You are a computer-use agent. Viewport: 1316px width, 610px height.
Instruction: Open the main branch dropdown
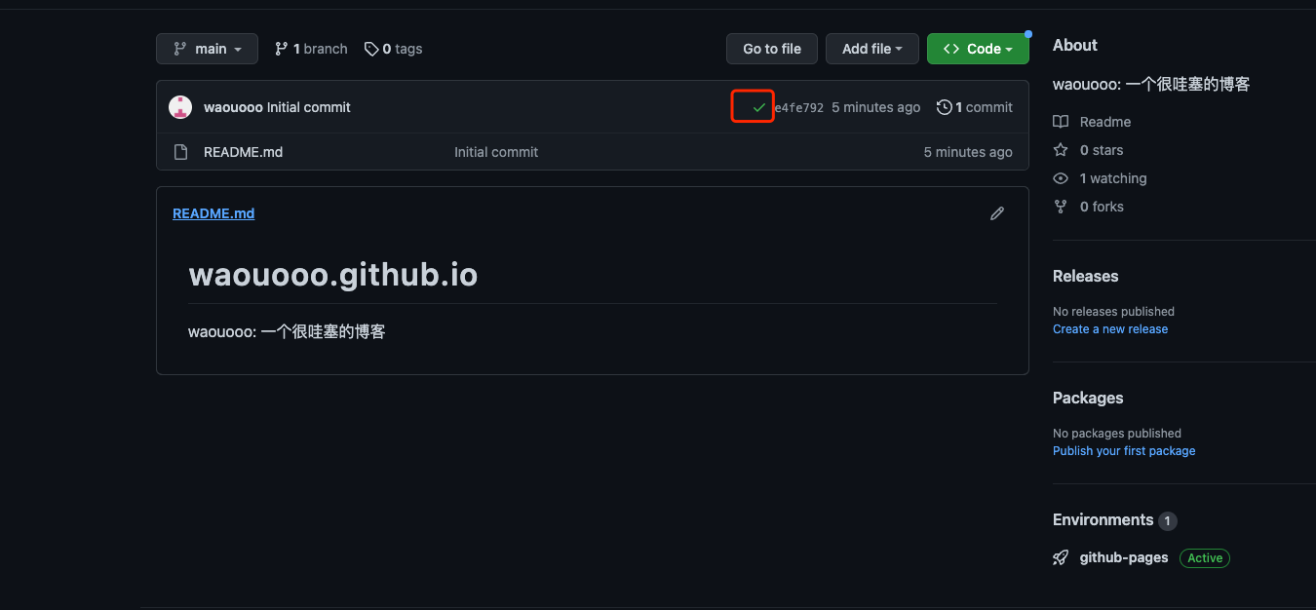click(207, 49)
